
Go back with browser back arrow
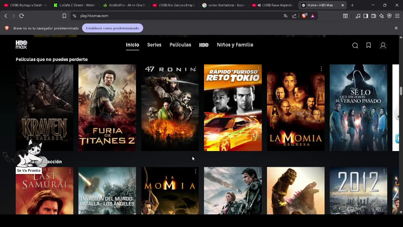6,16
